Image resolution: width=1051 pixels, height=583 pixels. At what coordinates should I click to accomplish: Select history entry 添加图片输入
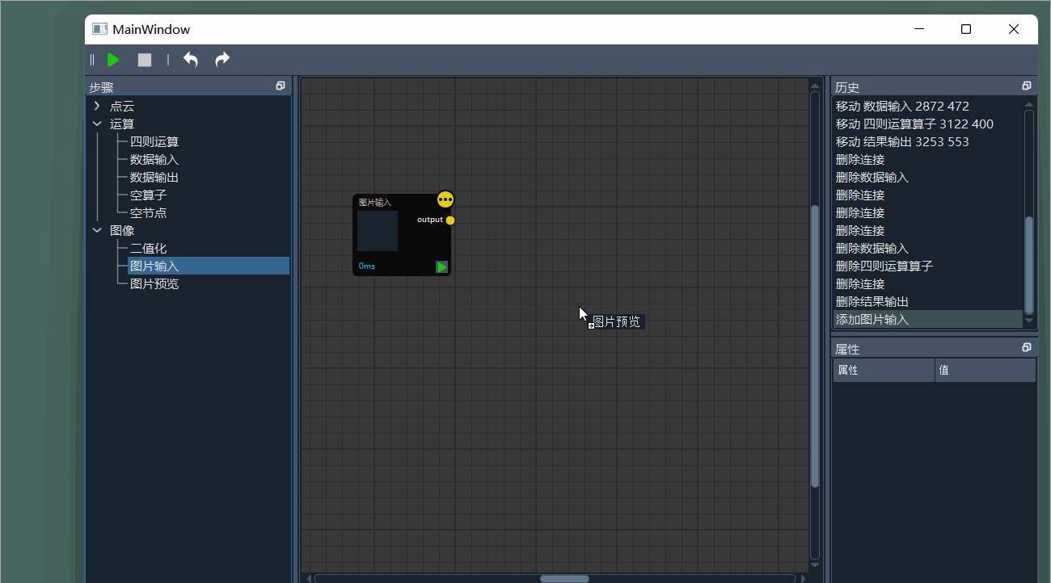pyautogui.click(x=928, y=319)
